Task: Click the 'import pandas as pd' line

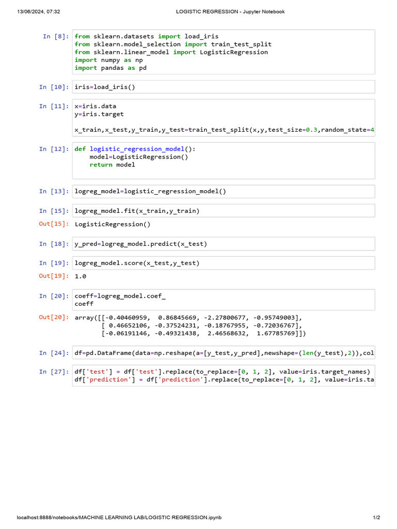Action: [x=111, y=68]
